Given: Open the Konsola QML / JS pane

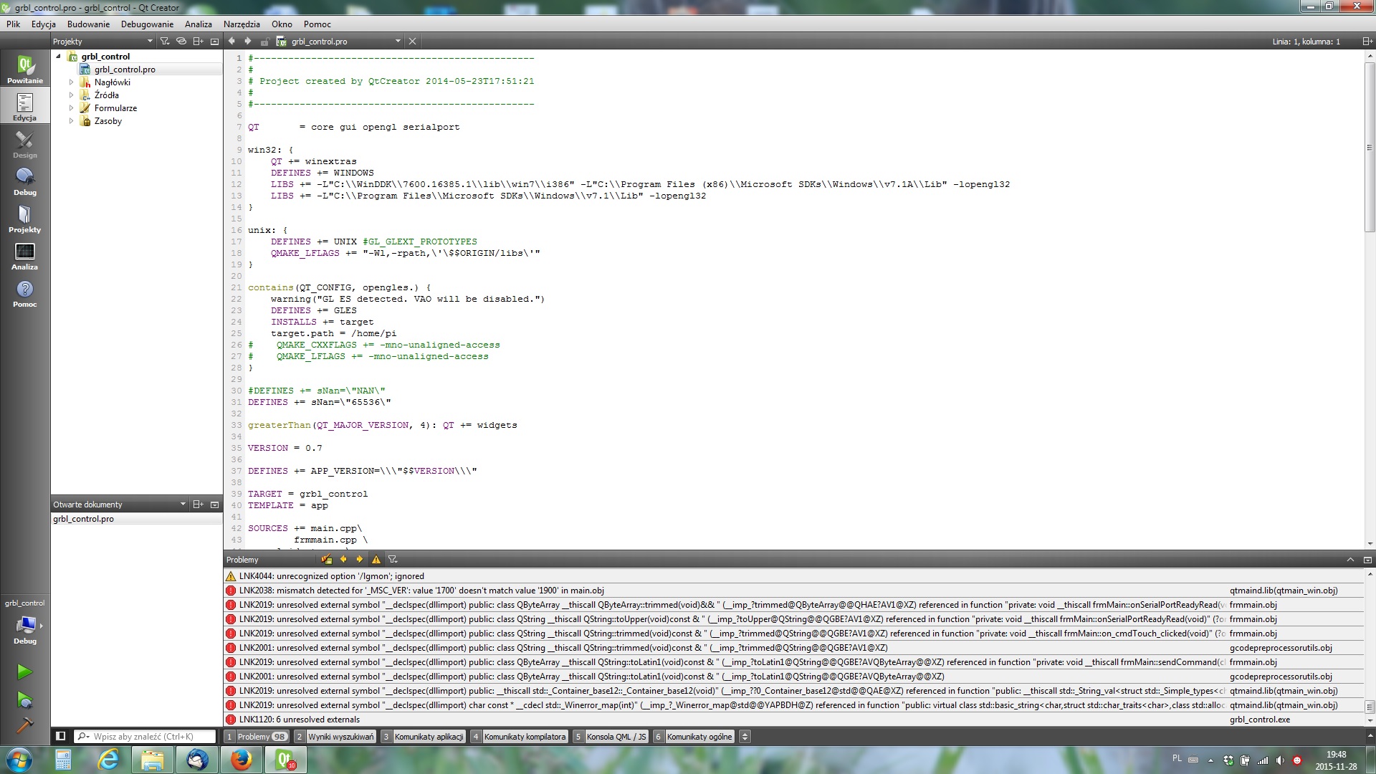Looking at the screenshot, I should (616, 736).
